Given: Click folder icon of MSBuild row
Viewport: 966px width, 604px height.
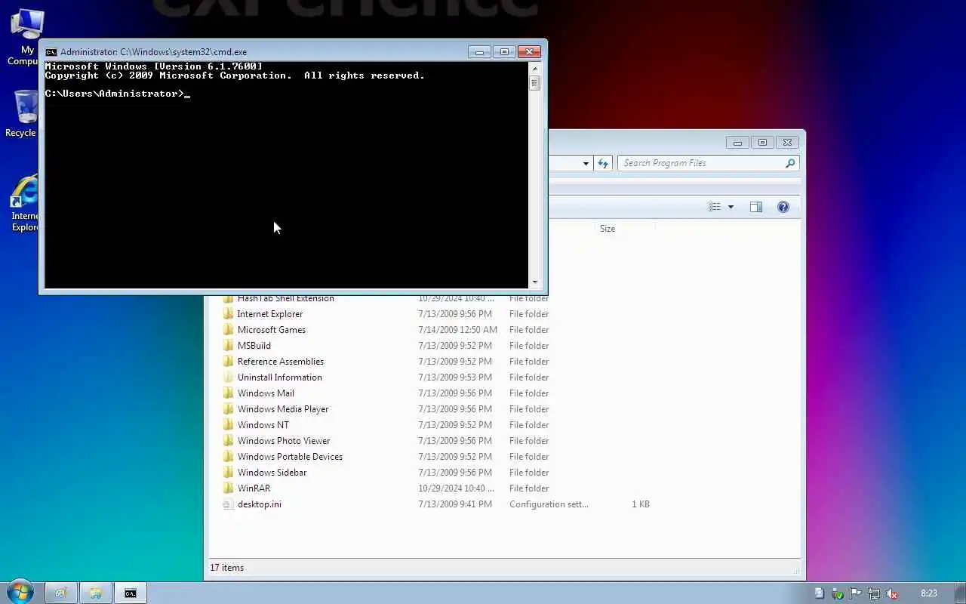Looking at the screenshot, I should (228, 346).
